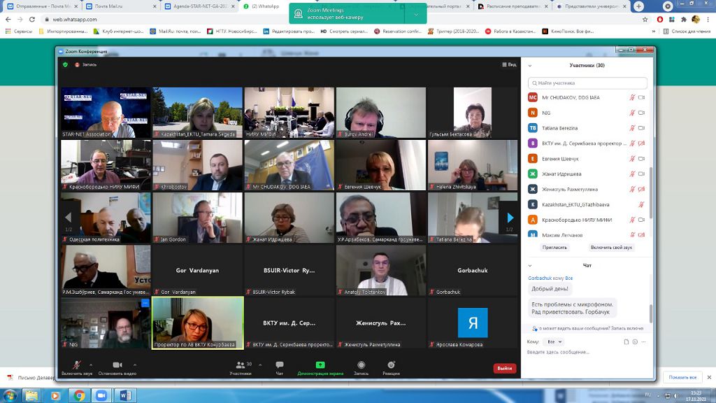
Task: Bookmark this page with the star icon
Action: click(x=645, y=19)
